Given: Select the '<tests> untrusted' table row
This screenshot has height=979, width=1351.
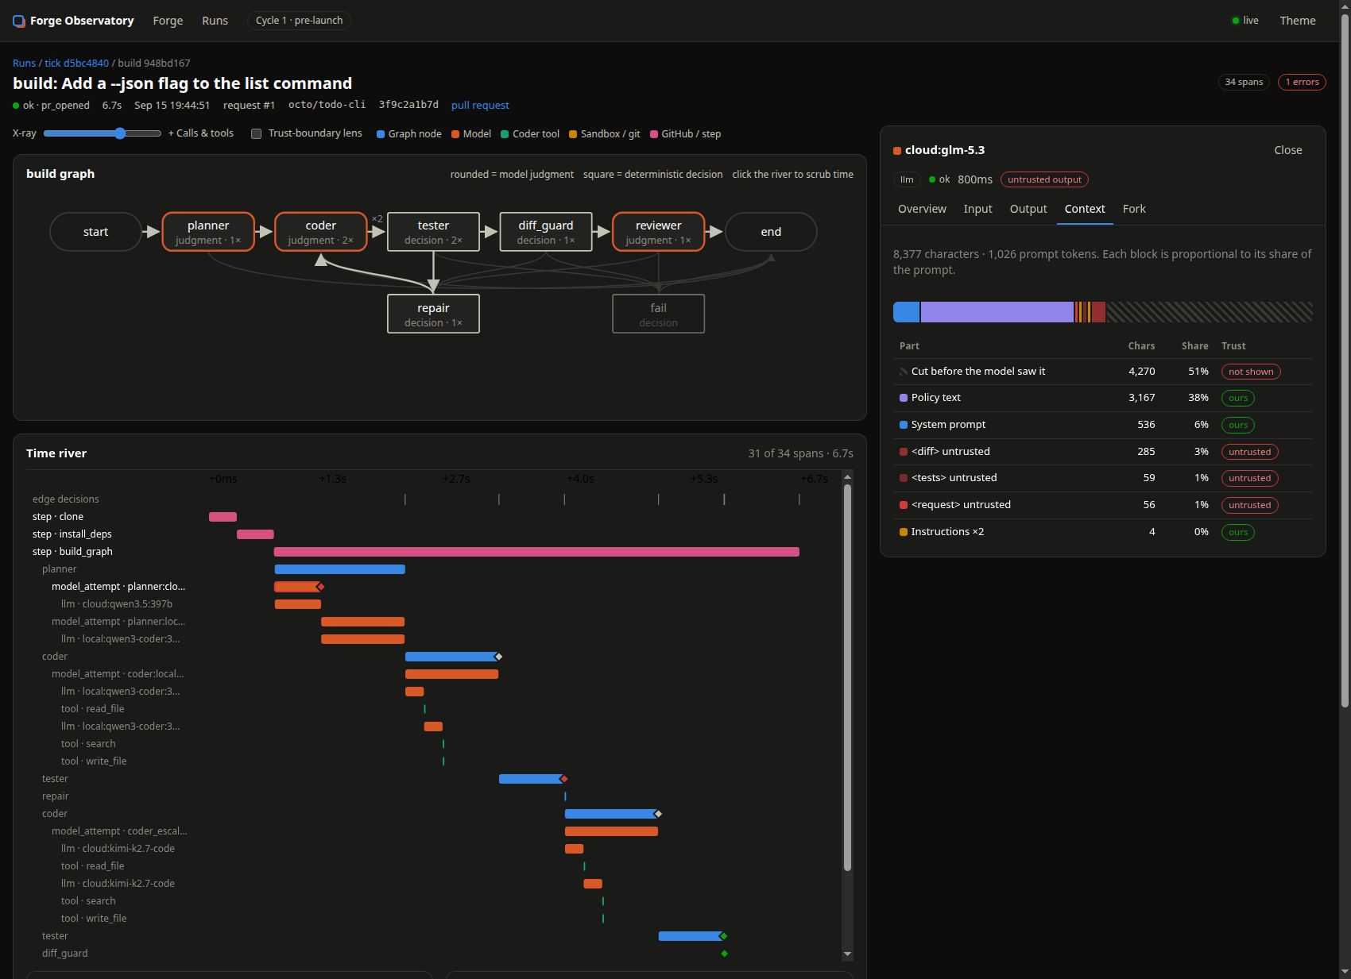Looking at the screenshot, I should (1103, 478).
